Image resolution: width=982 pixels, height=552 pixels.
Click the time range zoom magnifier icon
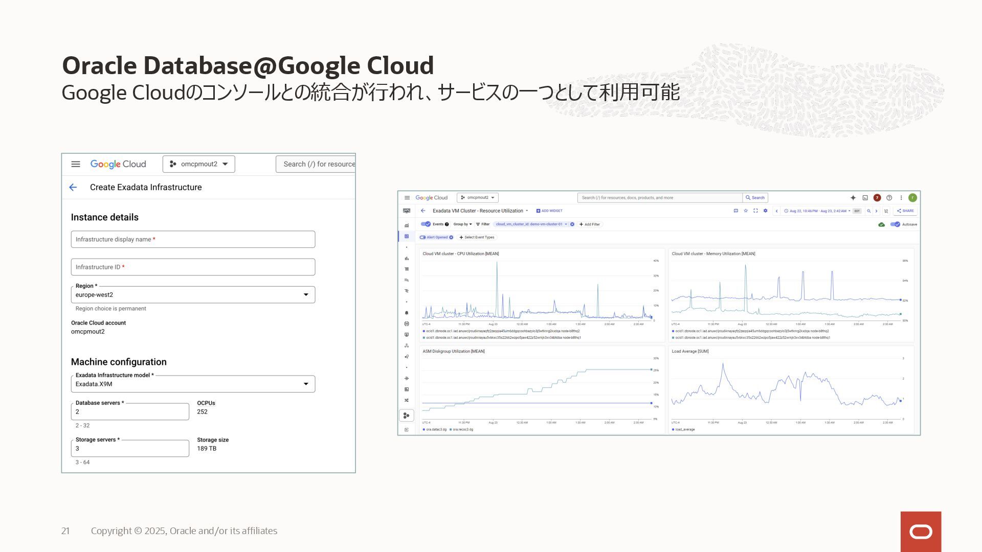pyautogui.click(x=868, y=211)
